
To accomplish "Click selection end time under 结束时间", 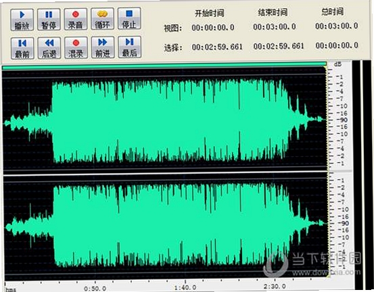I will pyautogui.click(x=279, y=46).
